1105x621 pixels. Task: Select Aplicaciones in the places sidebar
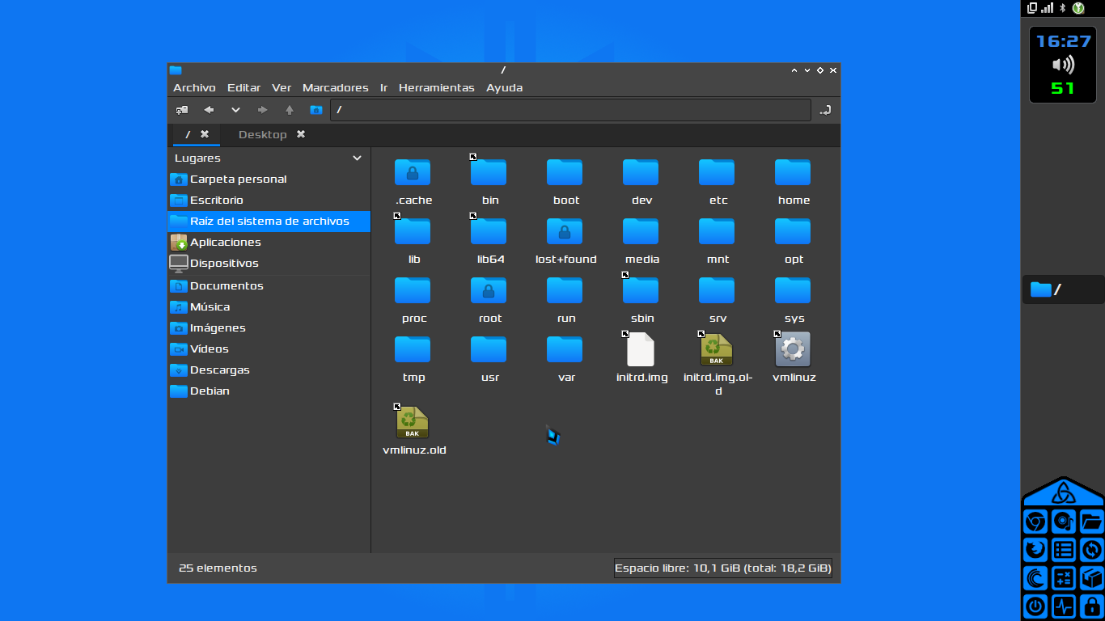pos(225,242)
